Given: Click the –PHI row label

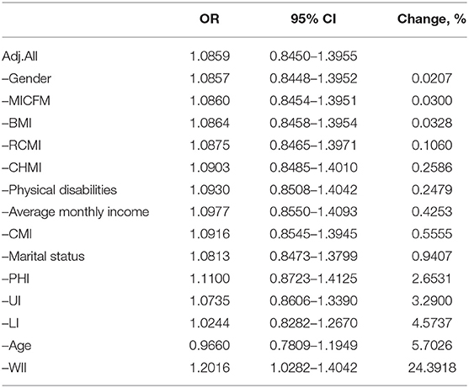Looking at the screenshot, I should (x=15, y=279).
